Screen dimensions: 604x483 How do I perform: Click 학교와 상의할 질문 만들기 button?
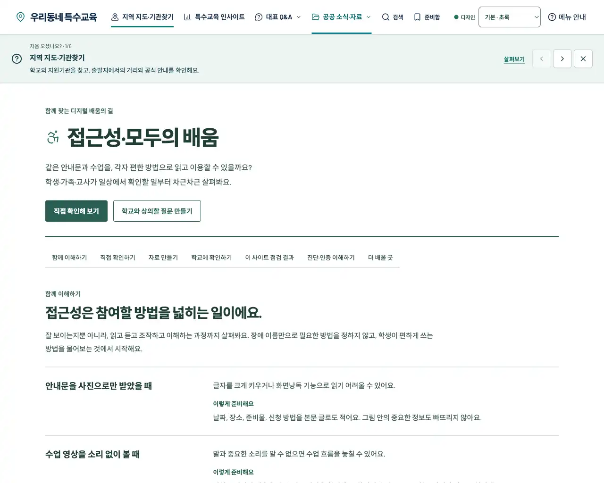pyautogui.click(x=157, y=211)
